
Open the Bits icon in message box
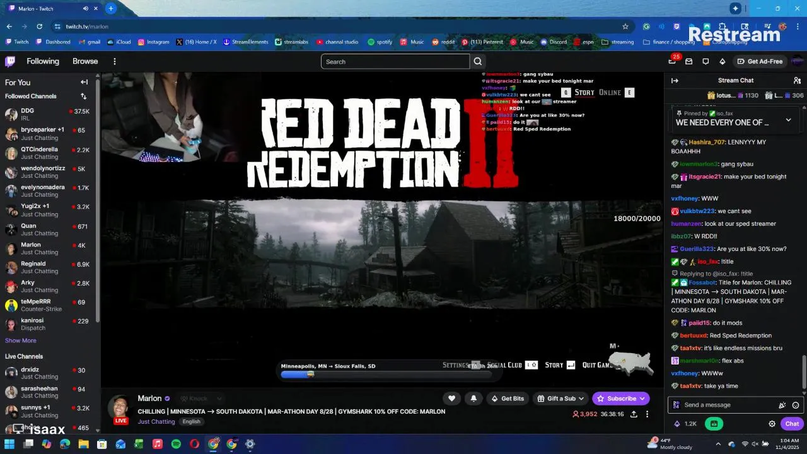coord(782,405)
